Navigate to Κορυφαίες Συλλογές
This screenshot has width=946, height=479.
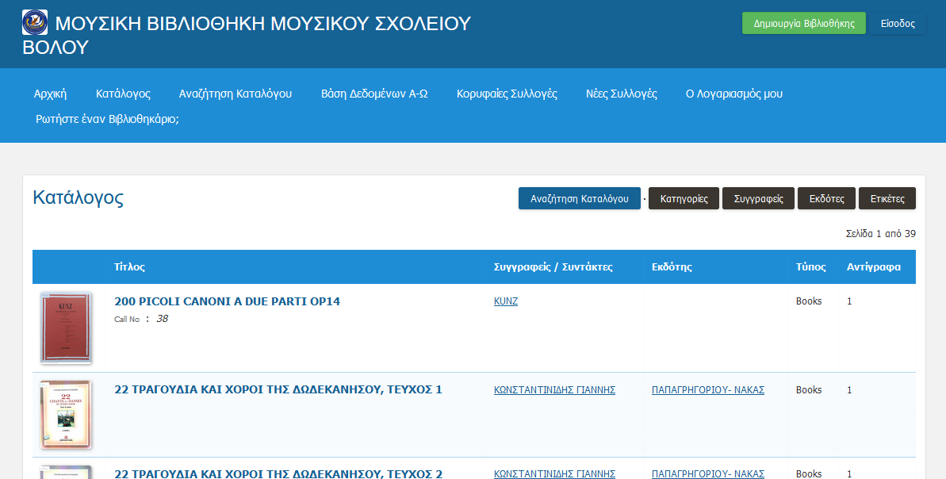click(x=507, y=94)
